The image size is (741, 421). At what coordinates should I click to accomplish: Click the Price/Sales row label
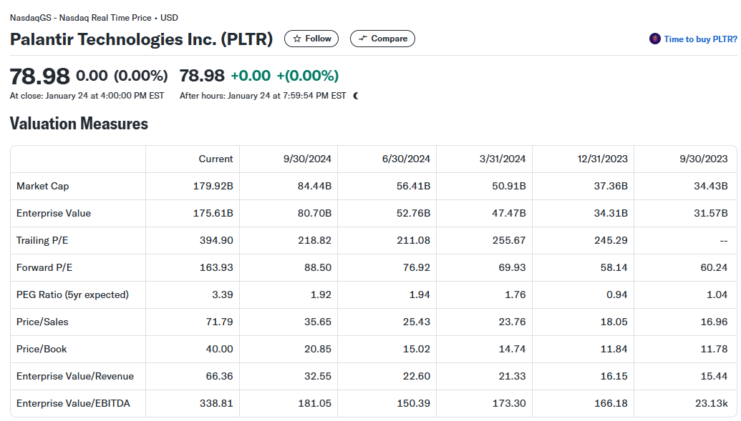(x=42, y=322)
